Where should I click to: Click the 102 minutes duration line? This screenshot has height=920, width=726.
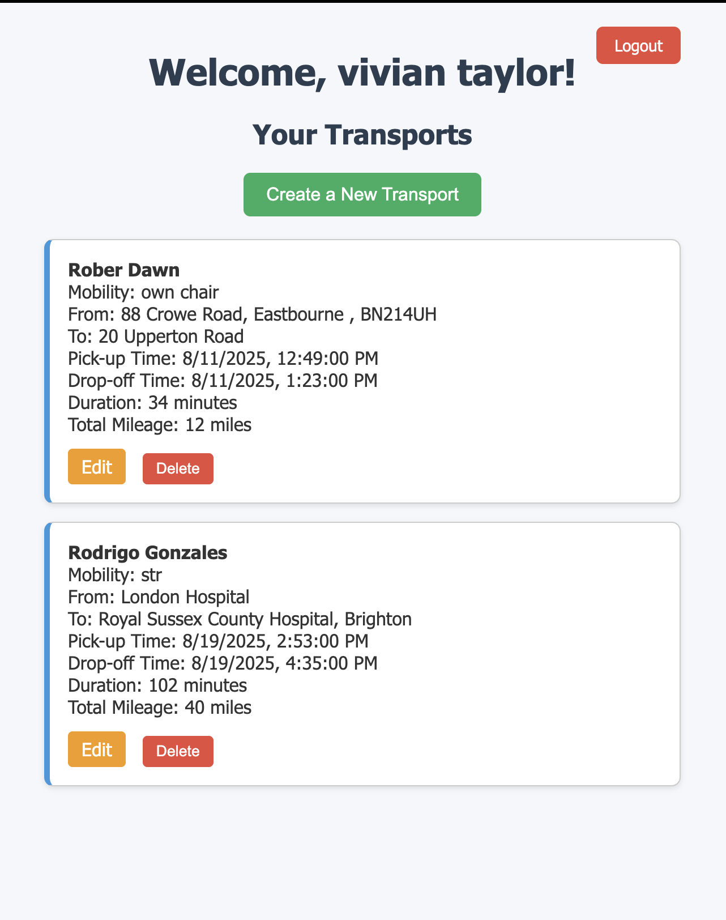pyautogui.click(x=157, y=685)
